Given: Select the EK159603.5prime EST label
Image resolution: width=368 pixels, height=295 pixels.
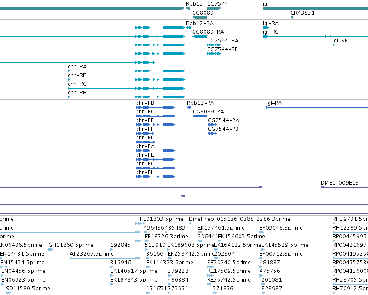Looking at the screenshot, I should (x=241, y=237).
